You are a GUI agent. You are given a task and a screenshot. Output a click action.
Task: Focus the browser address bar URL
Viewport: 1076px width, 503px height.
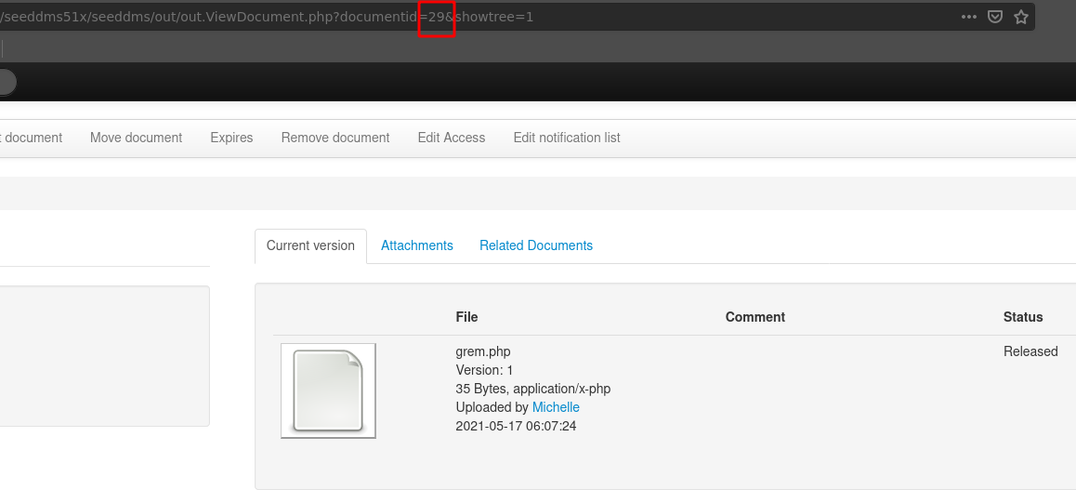click(232, 17)
